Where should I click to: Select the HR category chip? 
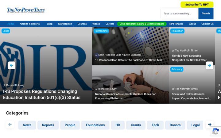pos(118,125)
